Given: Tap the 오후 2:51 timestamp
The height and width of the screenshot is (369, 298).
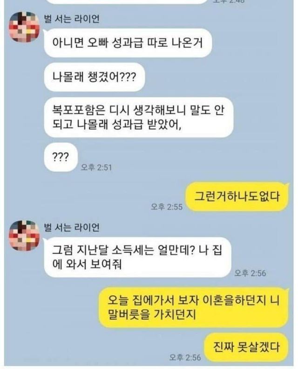Looking at the screenshot, I should pyautogui.click(x=96, y=167).
